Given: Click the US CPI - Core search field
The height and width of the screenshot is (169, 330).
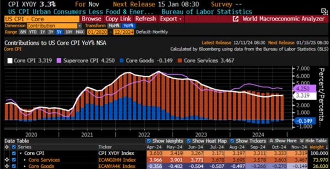Looking at the screenshot, I should pyautogui.click(x=42, y=19).
